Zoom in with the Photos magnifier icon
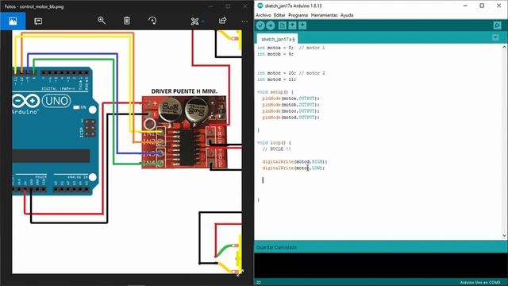The image size is (508, 286). (102, 21)
